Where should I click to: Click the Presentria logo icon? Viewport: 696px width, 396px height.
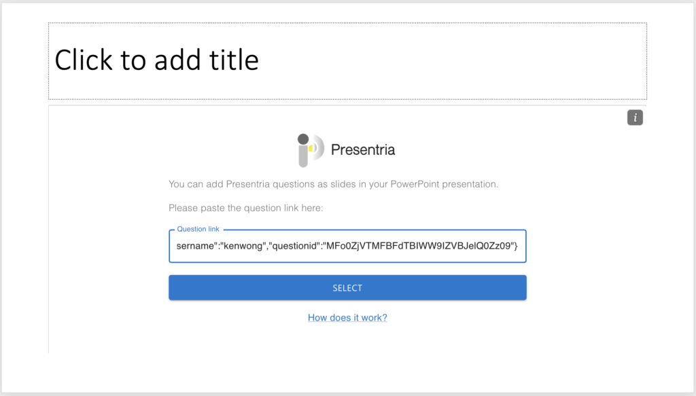[311, 150]
